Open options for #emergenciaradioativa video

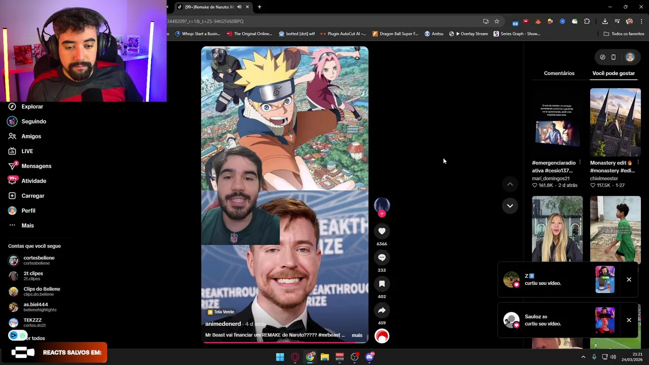point(580,163)
